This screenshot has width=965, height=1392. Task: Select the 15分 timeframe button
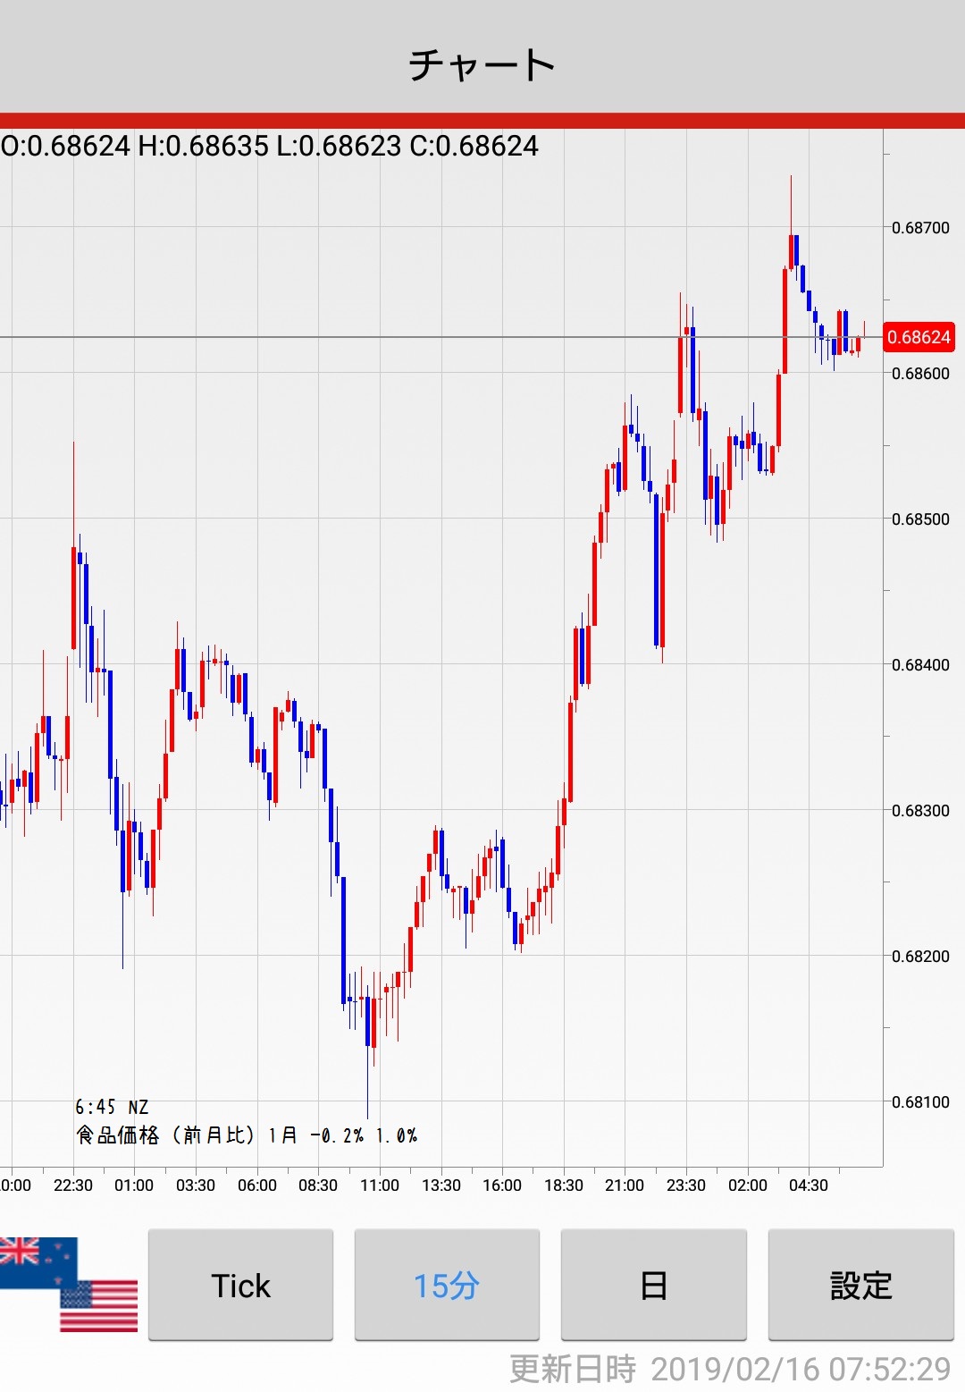coord(447,1285)
